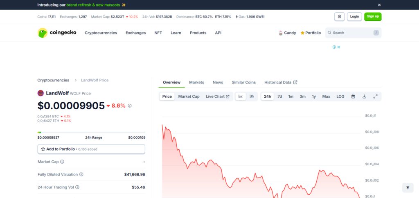This screenshot has width=419, height=198.
Task: Open the Learn menu
Action: [x=176, y=33]
